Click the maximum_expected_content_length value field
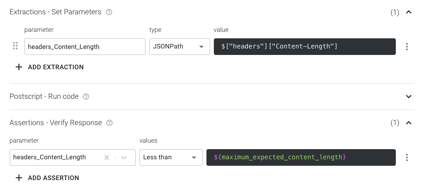 coord(301,157)
